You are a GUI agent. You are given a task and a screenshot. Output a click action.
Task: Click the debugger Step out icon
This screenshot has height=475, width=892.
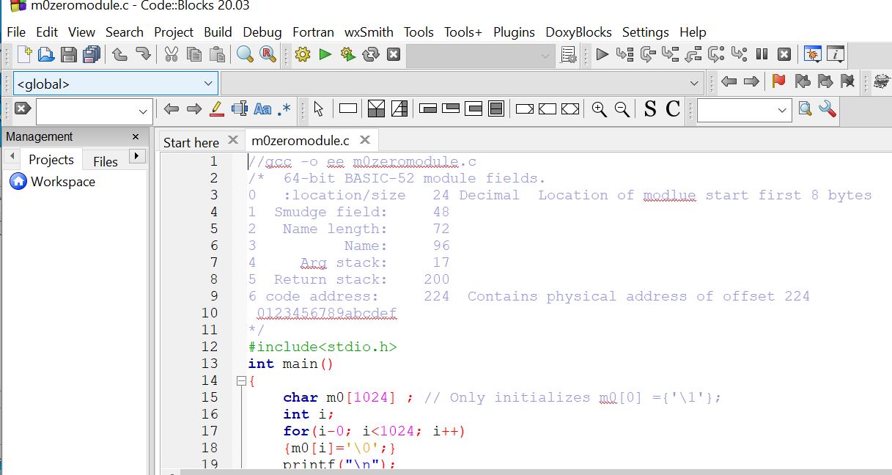(x=693, y=54)
